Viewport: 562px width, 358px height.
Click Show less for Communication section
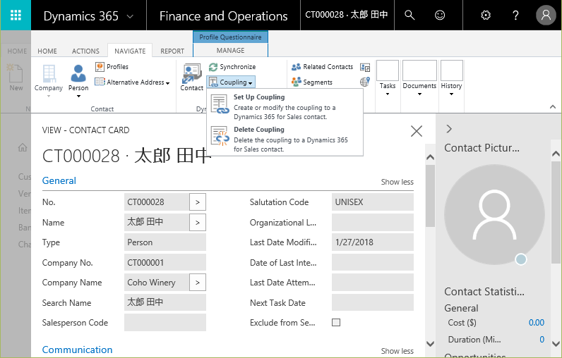(x=397, y=351)
